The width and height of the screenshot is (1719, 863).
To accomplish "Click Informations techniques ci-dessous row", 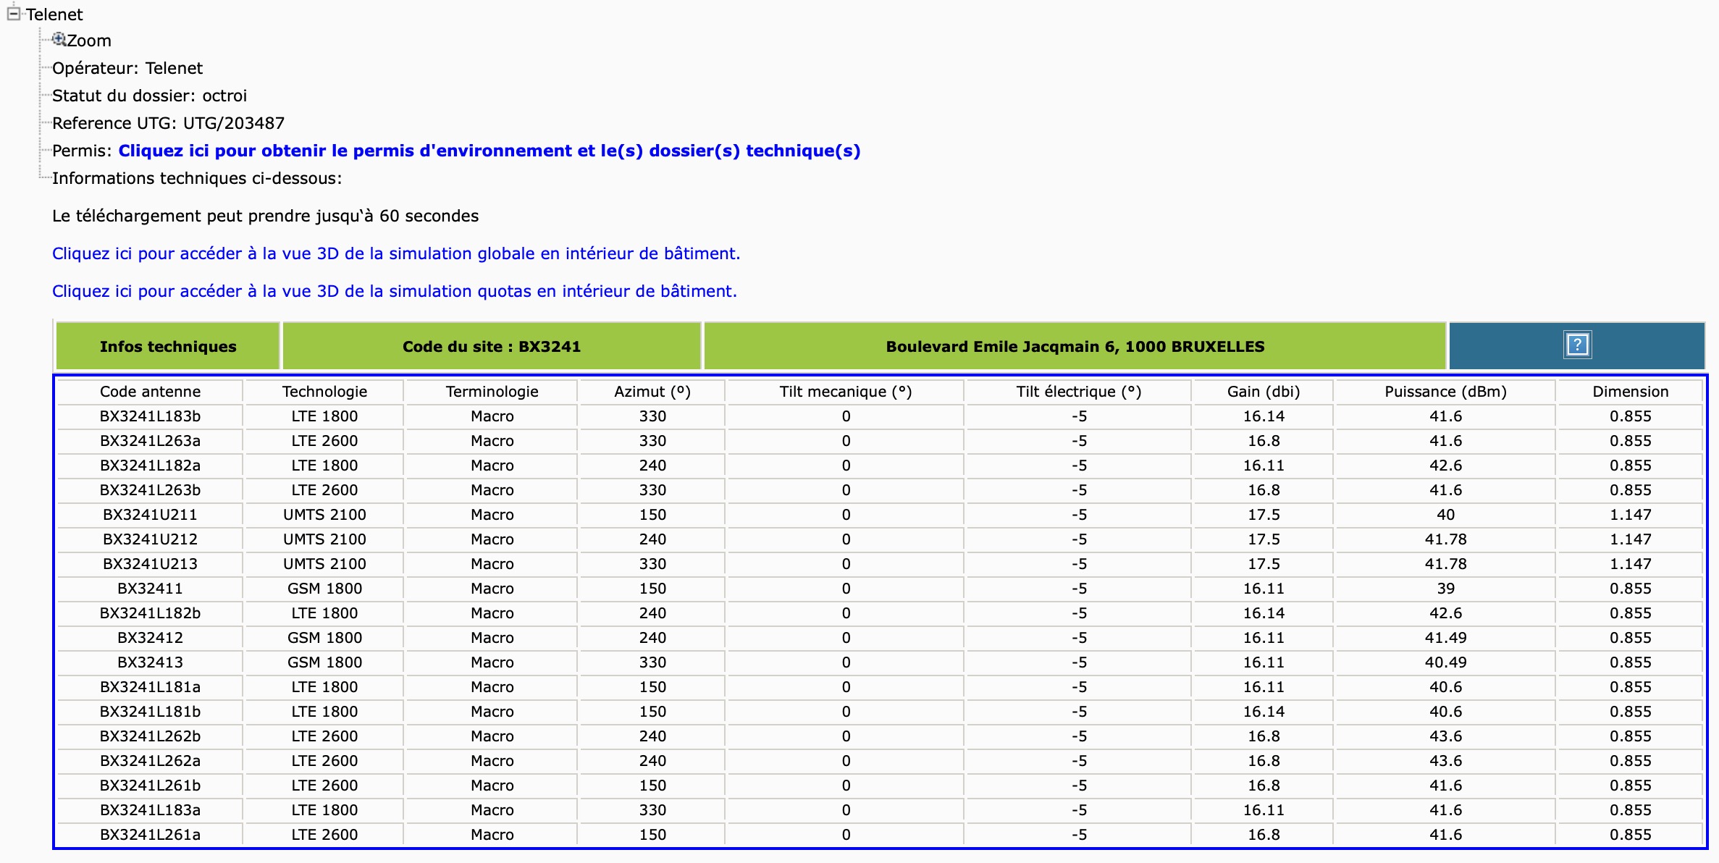I will click(197, 178).
